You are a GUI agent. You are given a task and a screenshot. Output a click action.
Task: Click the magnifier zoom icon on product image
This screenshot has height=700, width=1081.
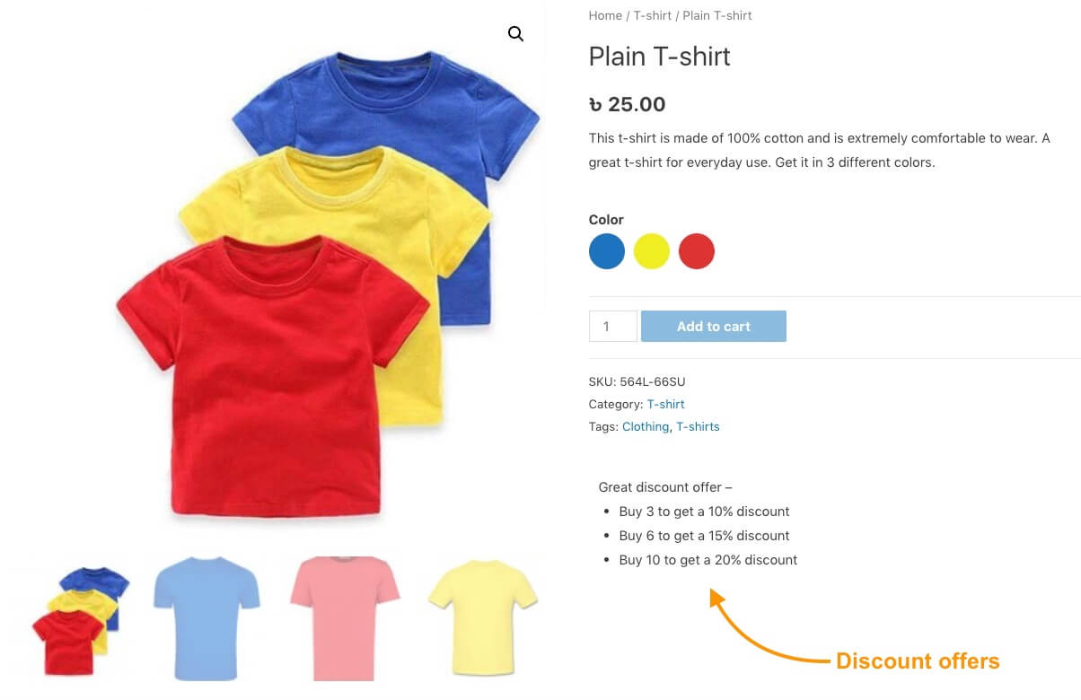coord(515,34)
